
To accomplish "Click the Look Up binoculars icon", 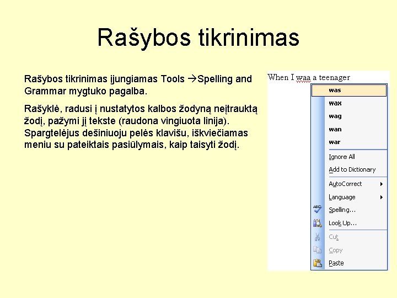I will tap(317, 223).
